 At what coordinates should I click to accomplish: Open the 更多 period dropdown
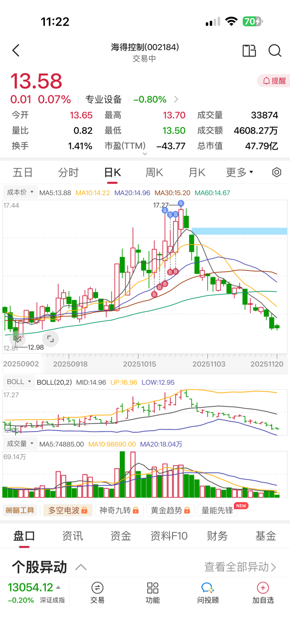pos(239,172)
